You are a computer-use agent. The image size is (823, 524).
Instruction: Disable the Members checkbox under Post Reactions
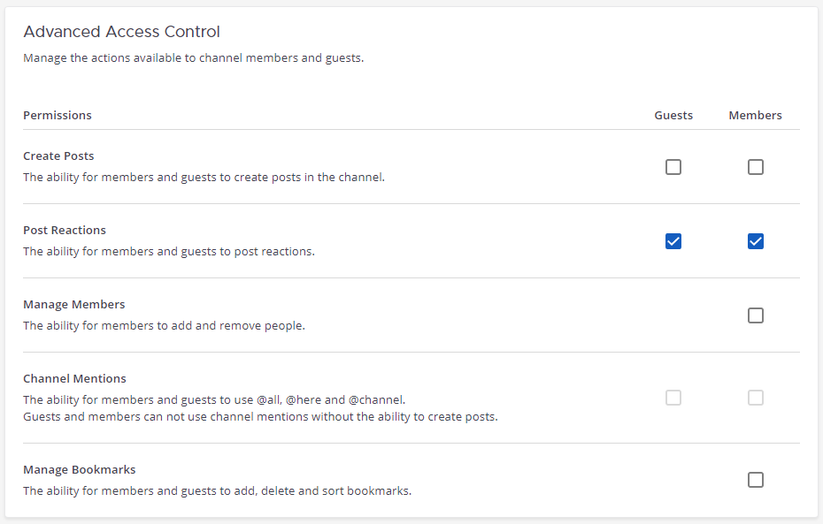point(756,240)
